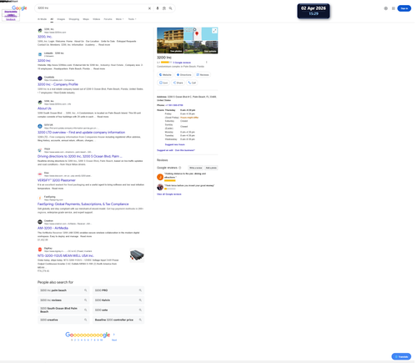The image size is (417, 363).
Task: Go to next results page arrow
Action: pos(114,335)
